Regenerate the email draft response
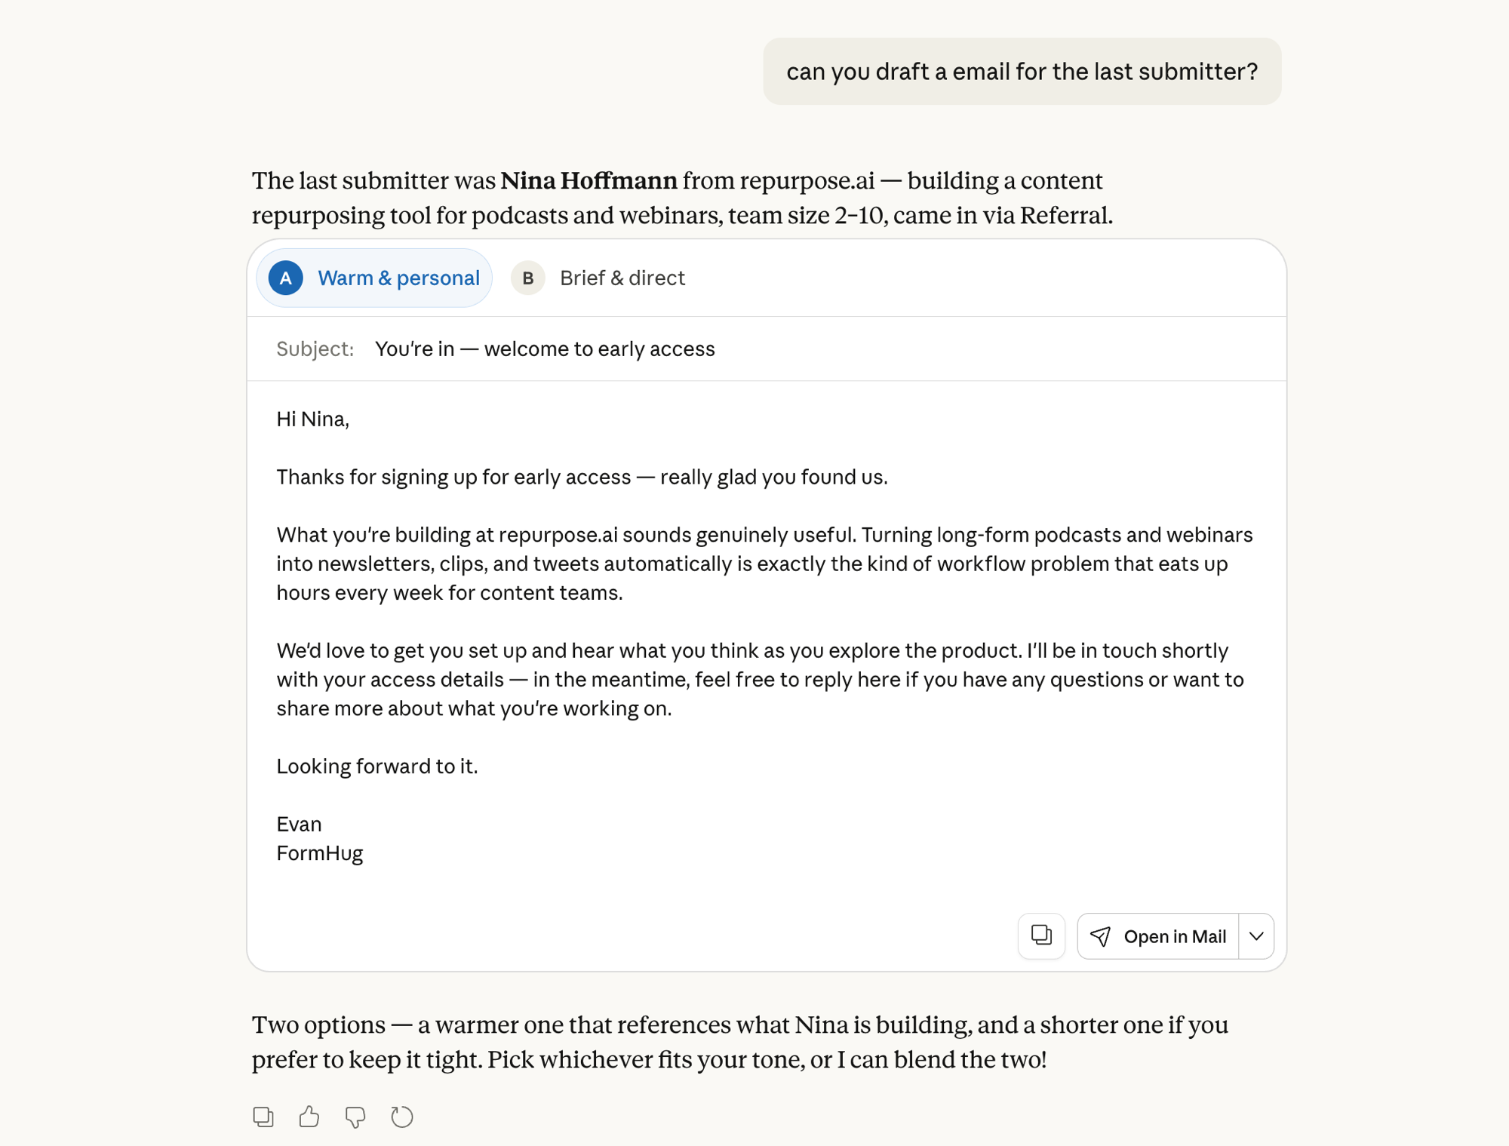The width and height of the screenshot is (1509, 1146). (401, 1117)
